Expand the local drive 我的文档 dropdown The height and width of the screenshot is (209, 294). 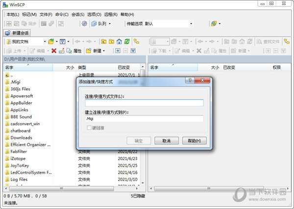(x=45, y=42)
